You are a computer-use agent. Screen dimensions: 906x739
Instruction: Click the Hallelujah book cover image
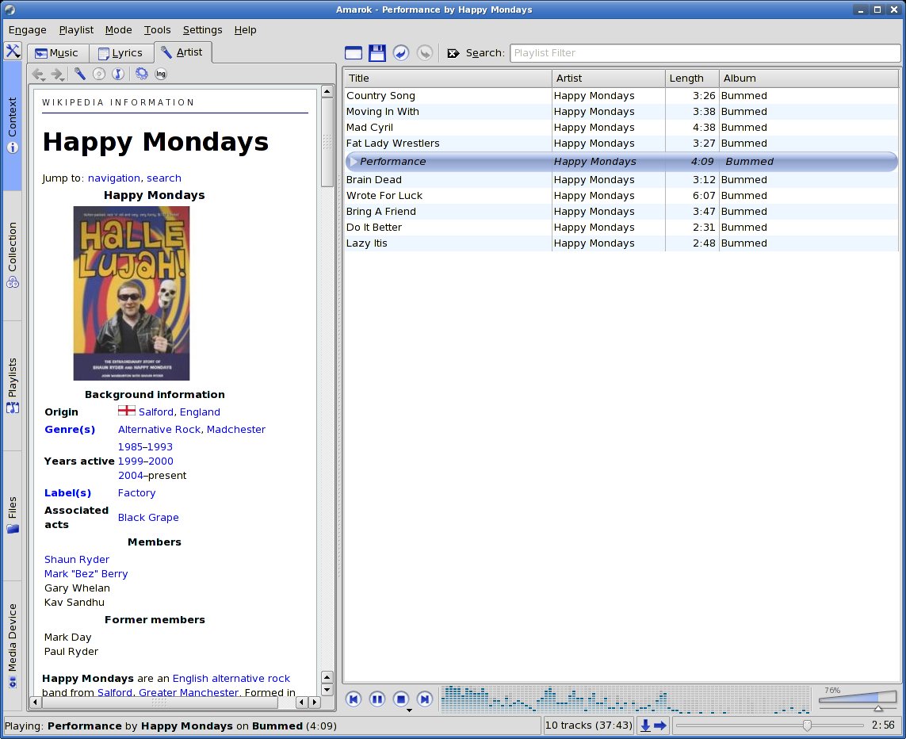[131, 293]
